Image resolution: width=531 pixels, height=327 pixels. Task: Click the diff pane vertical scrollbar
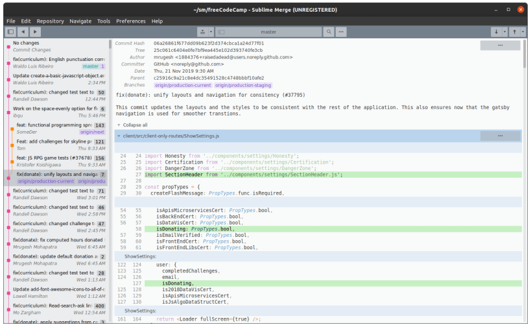click(525, 54)
